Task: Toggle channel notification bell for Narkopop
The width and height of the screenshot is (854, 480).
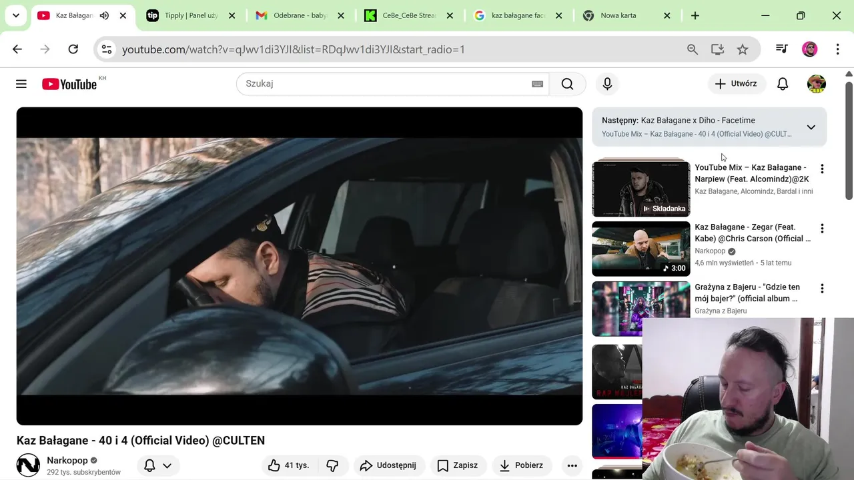Action: pyautogui.click(x=149, y=465)
